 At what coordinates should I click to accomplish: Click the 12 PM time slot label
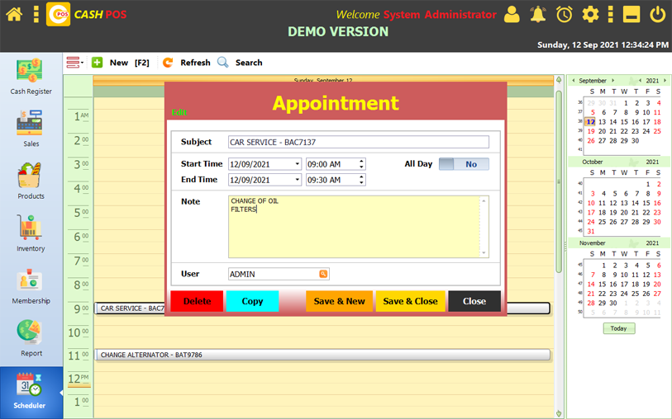79,379
